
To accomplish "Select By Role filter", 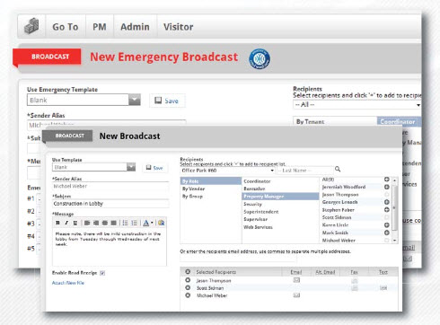I will point(211,181).
